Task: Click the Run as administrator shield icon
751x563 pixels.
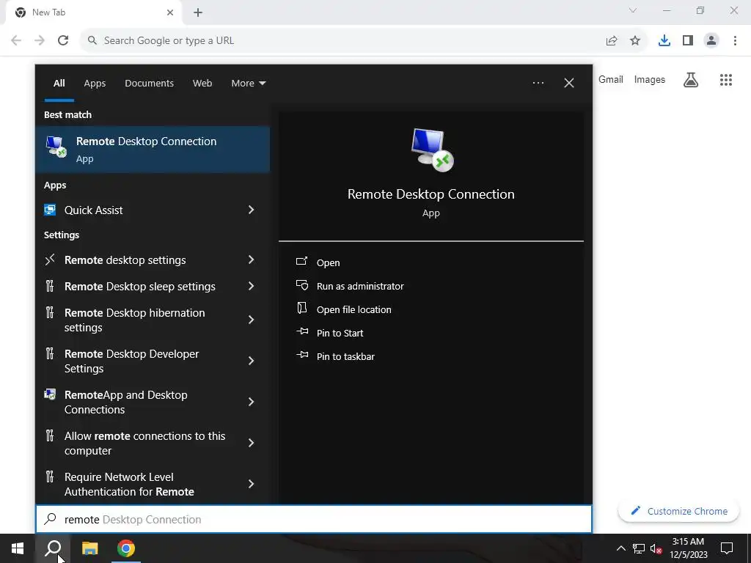Action: 301,285
